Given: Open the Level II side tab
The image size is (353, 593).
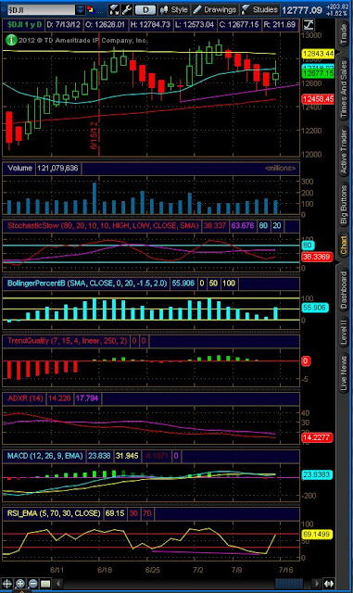Looking at the screenshot, I should (344, 333).
